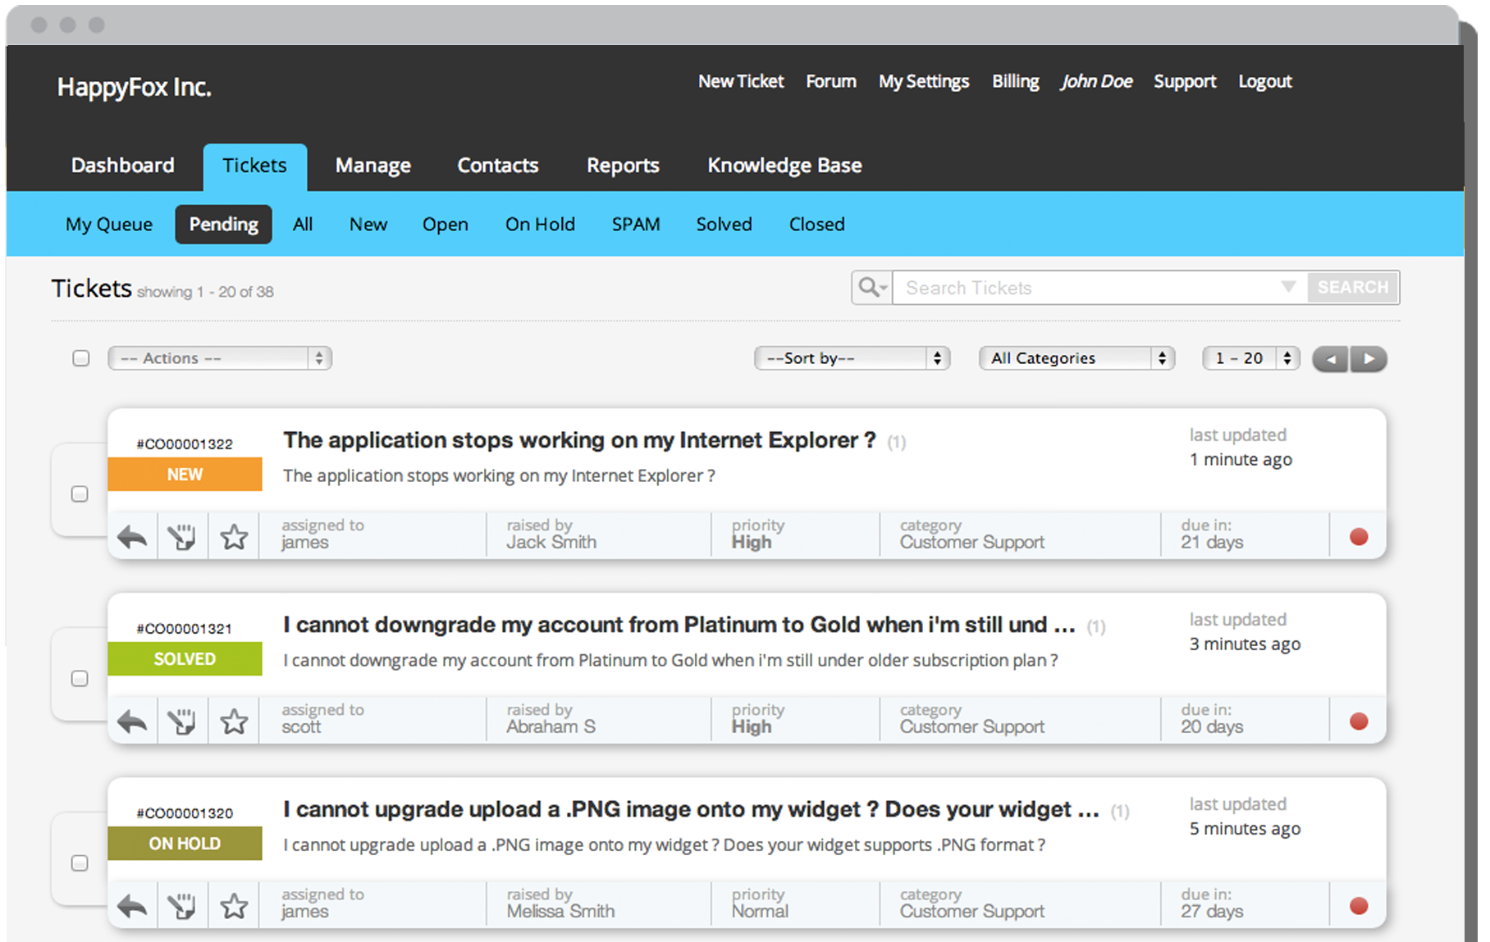Click the hand icon on ticket #CO00001321
This screenshot has width=1490, height=942.
pyautogui.click(x=181, y=722)
